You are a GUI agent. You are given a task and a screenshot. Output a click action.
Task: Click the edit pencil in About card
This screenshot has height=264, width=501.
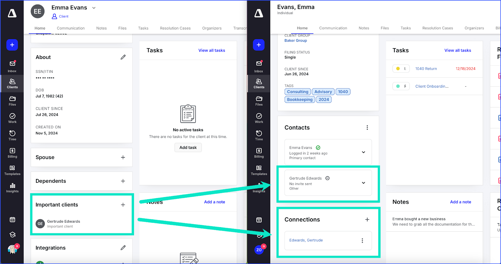[123, 57]
